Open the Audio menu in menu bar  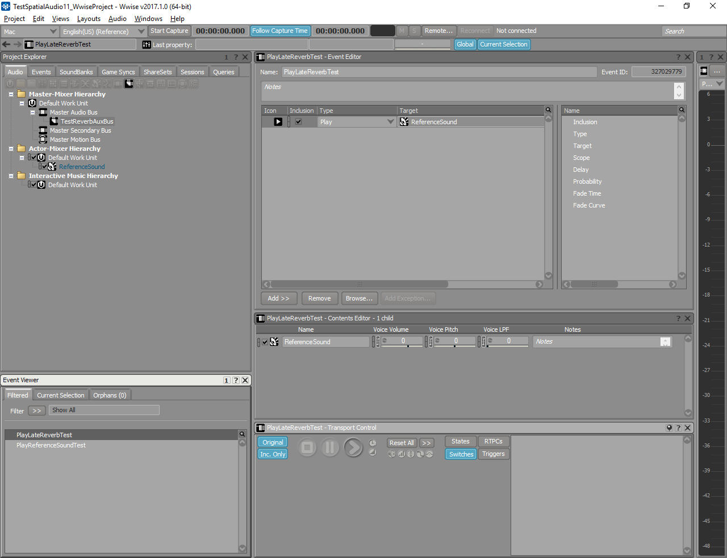pos(118,19)
